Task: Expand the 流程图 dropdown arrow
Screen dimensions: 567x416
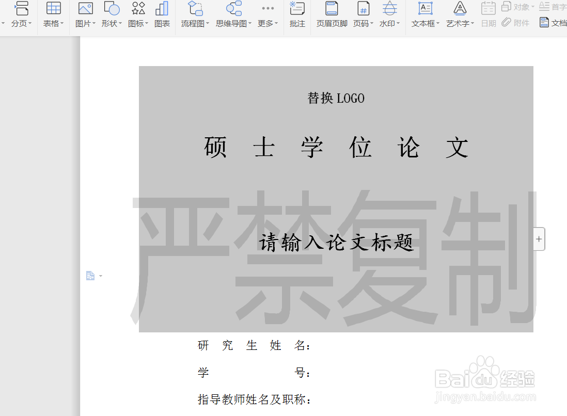Action: [x=208, y=23]
